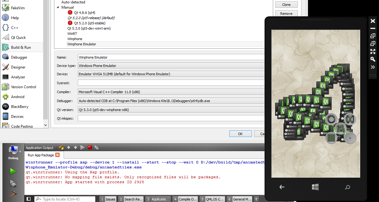Switch to the Run App Package tab
This screenshot has height=202, width=379.
coord(41,155)
